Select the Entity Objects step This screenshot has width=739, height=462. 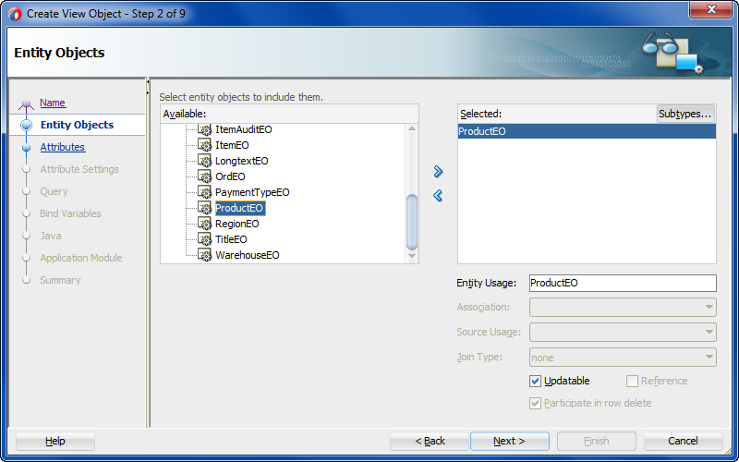click(x=78, y=125)
